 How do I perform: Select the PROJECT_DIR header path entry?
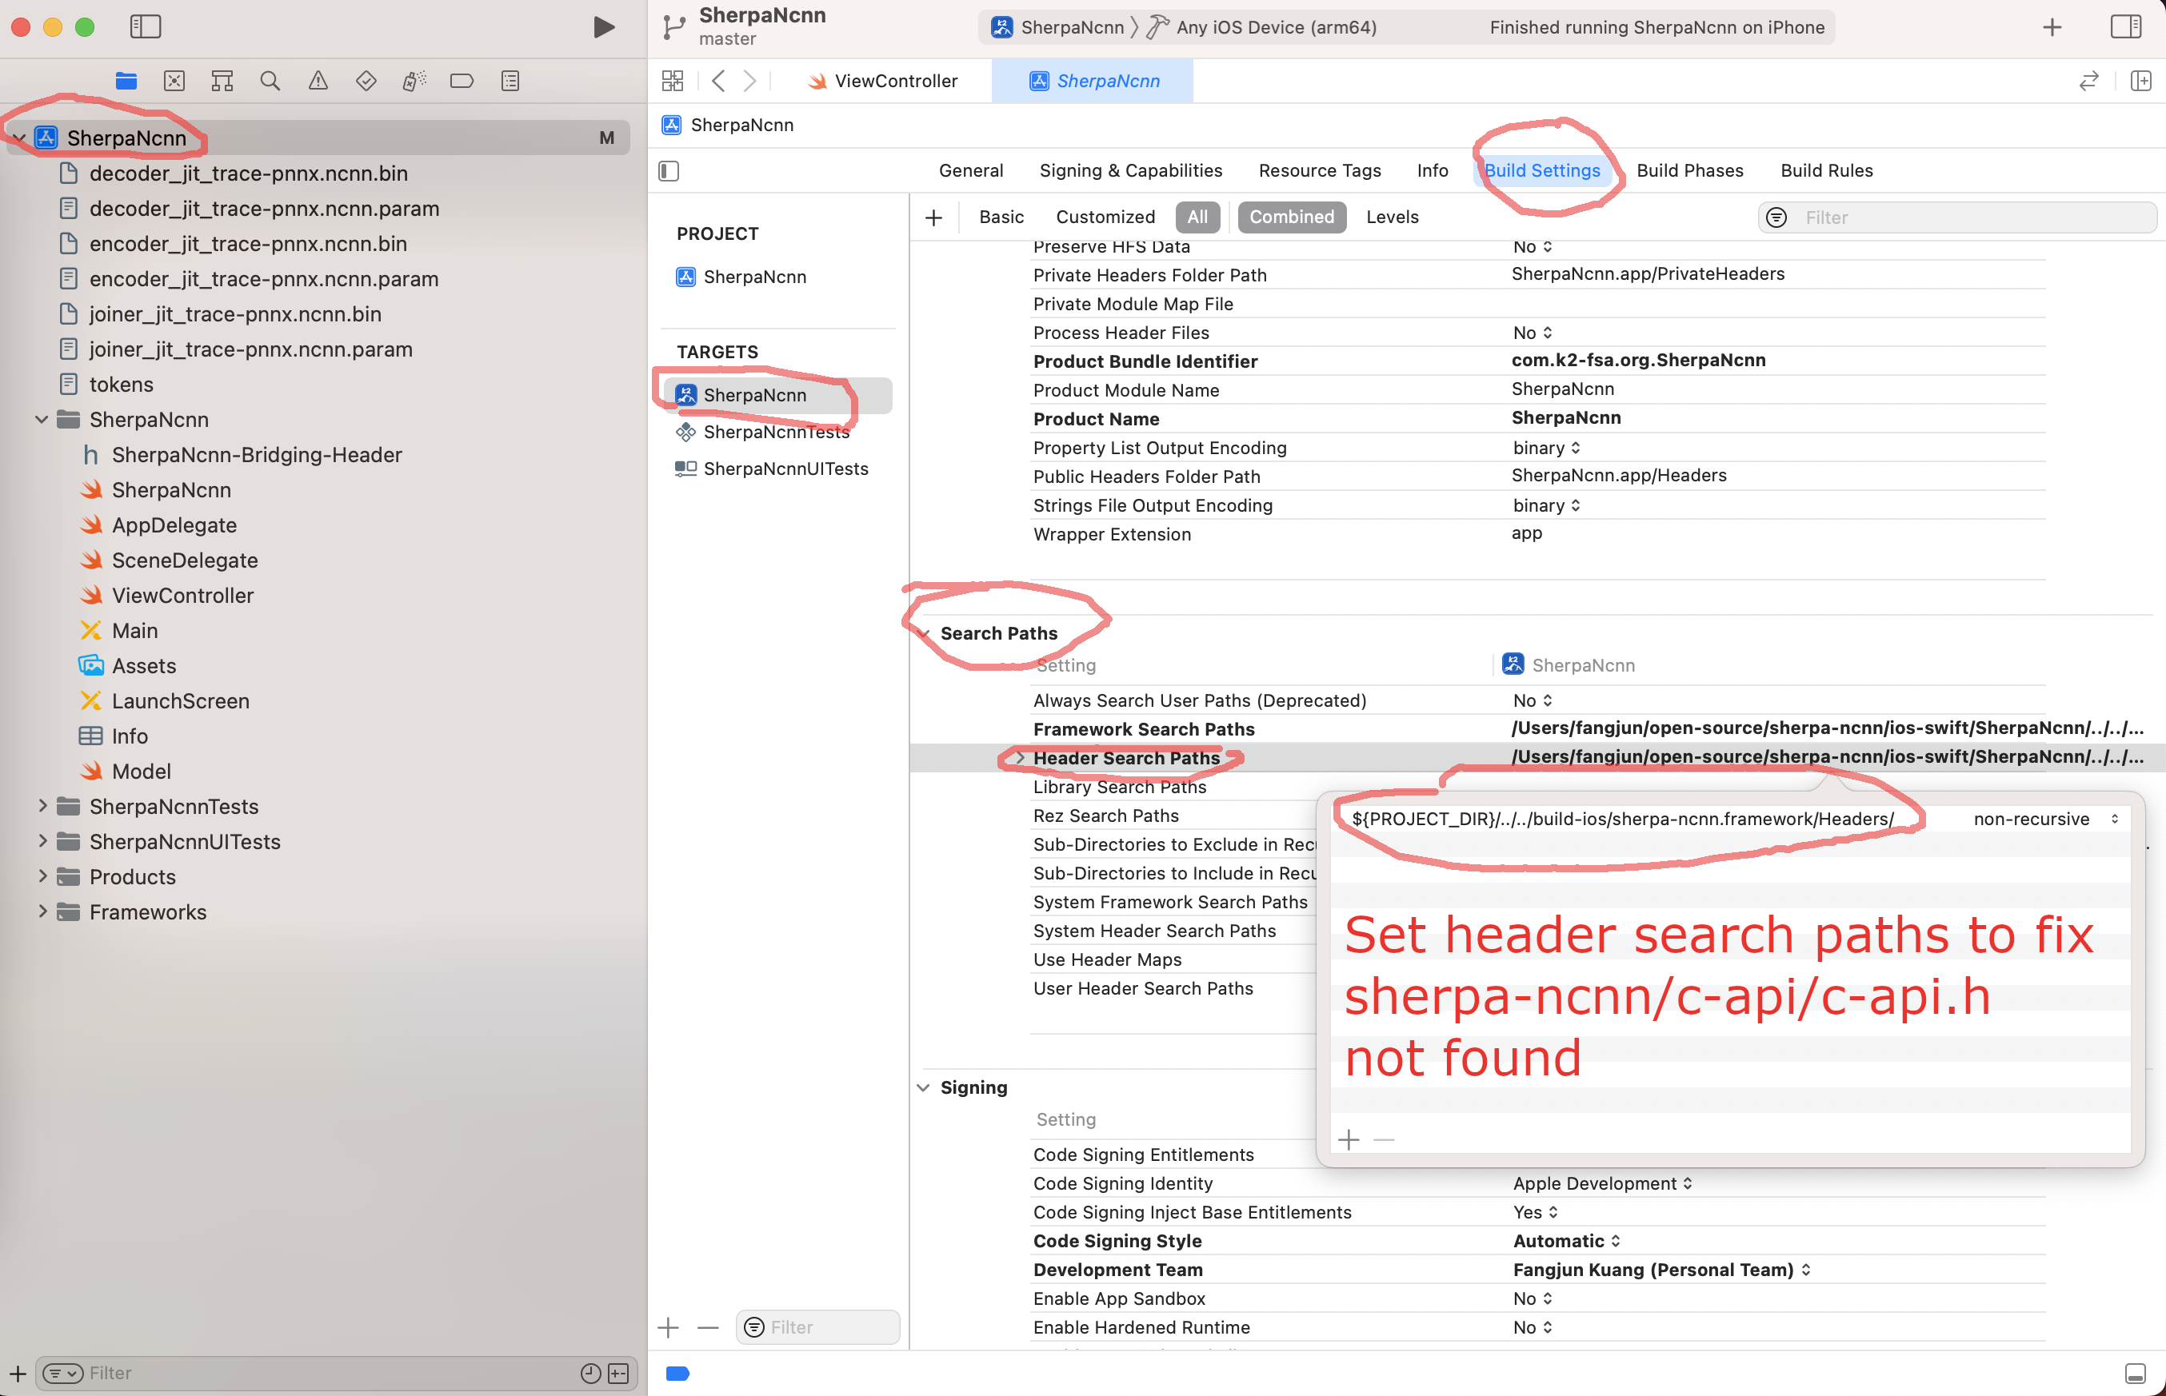1623,819
